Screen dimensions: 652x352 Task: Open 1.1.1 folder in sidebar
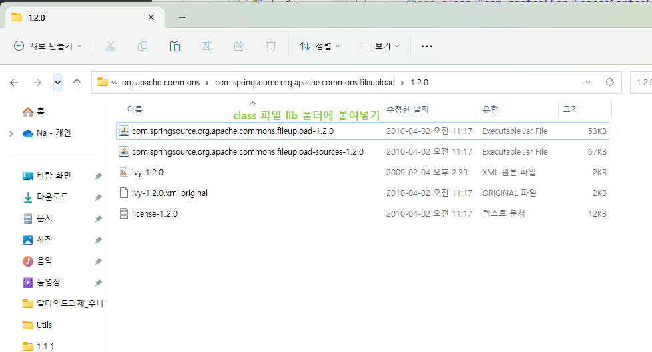(38, 346)
